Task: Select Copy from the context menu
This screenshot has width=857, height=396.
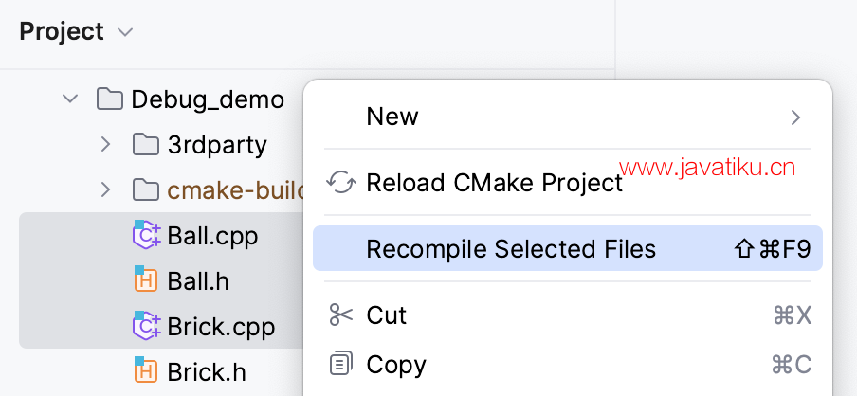Action: 568,365
